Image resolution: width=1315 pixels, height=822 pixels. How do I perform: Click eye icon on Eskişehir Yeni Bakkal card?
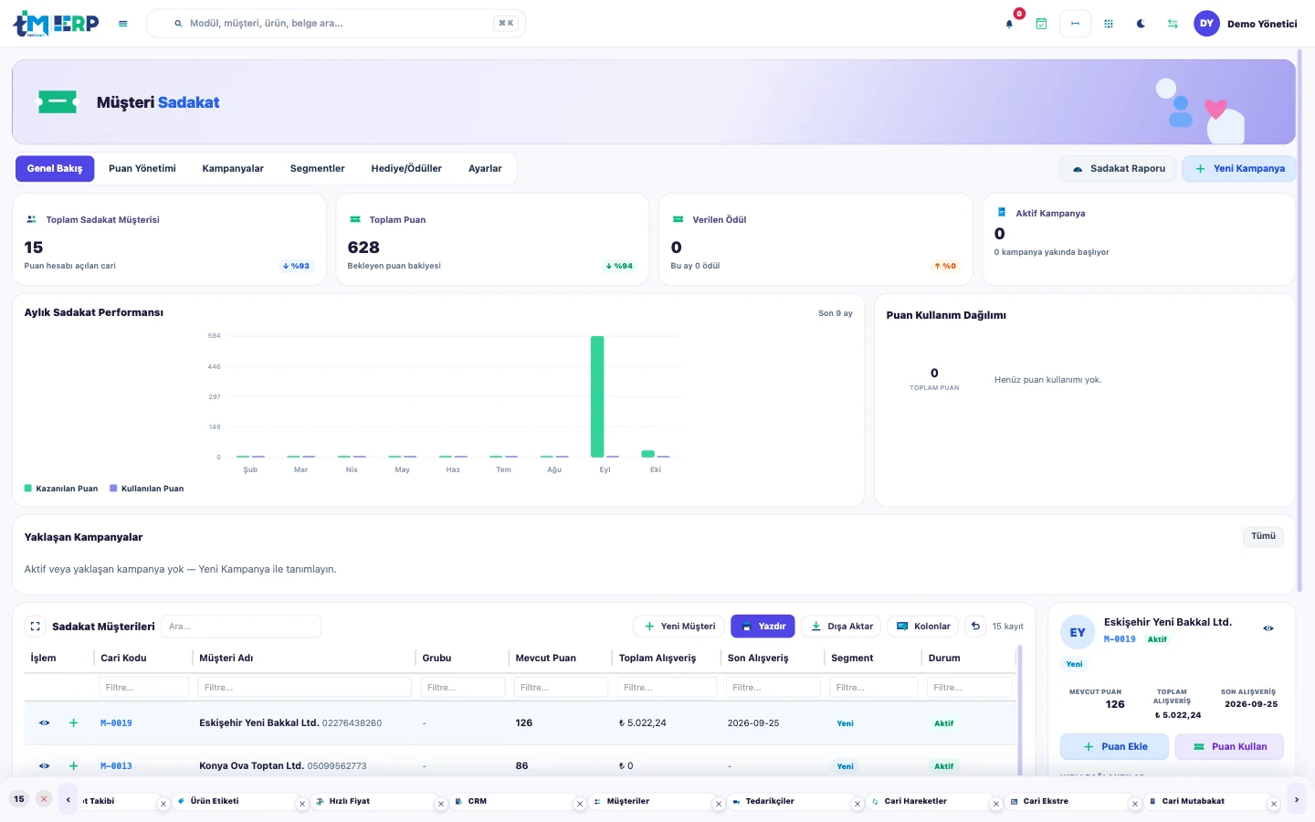pyautogui.click(x=1268, y=628)
